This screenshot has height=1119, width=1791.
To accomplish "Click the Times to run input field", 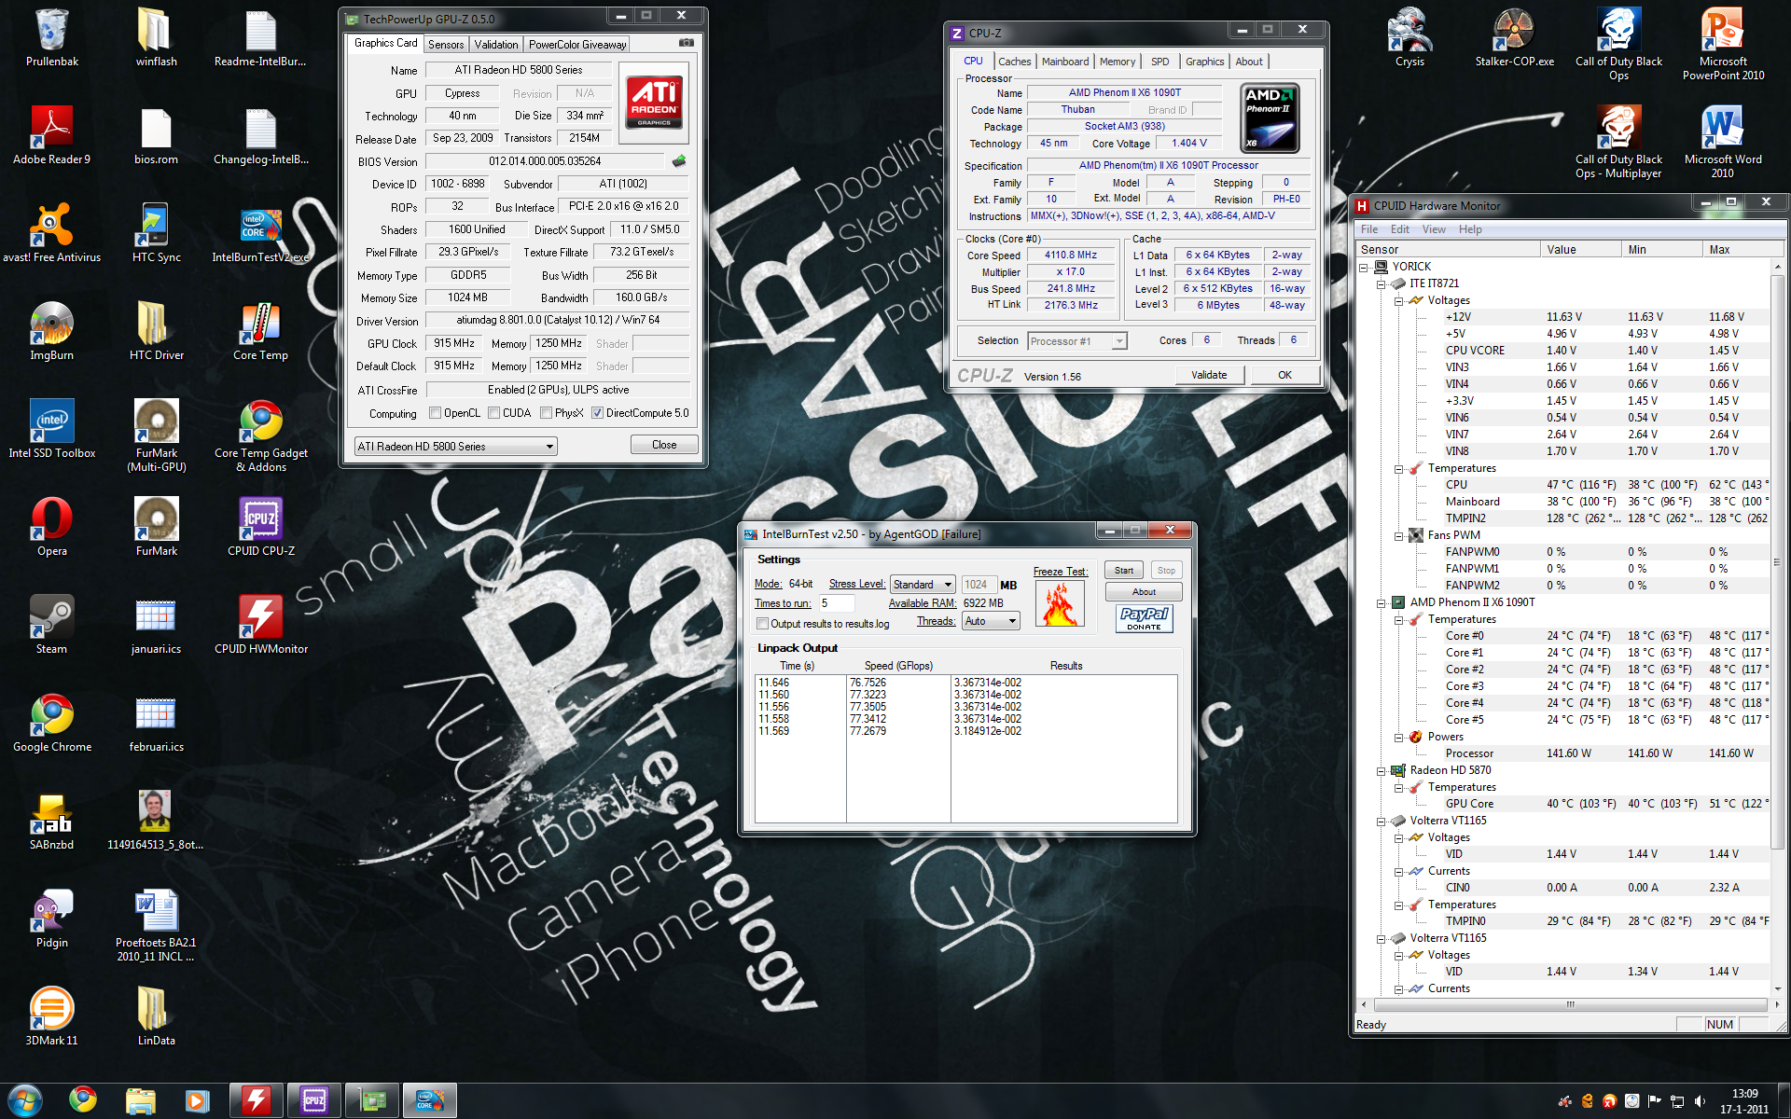I will tap(837, 603).
